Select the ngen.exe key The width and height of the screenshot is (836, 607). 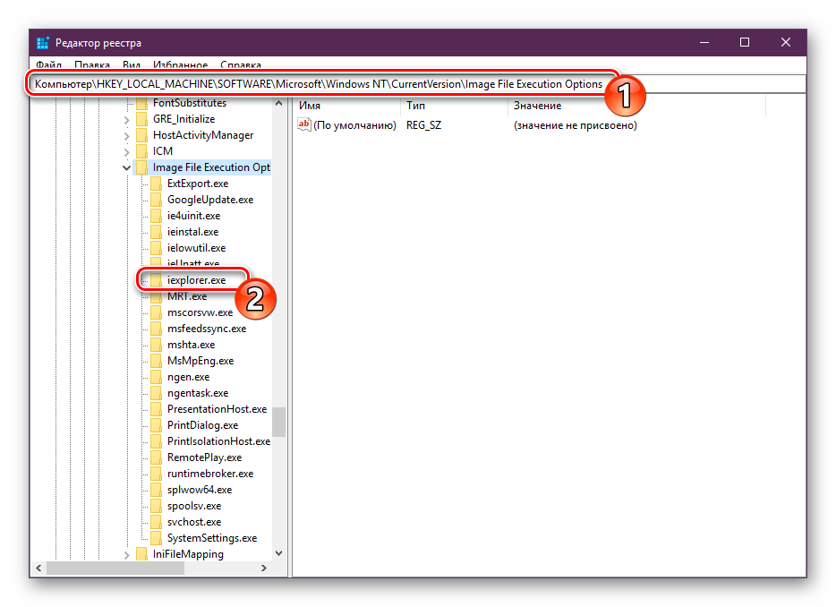[188, 377]
